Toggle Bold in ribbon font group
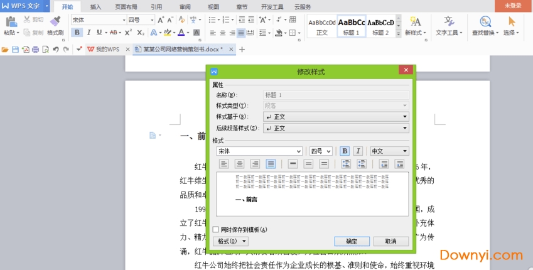 coord(77,32)
